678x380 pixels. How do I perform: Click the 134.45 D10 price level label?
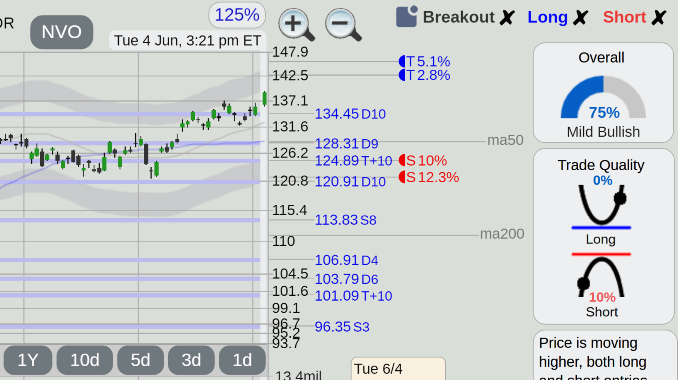(350, 114)
